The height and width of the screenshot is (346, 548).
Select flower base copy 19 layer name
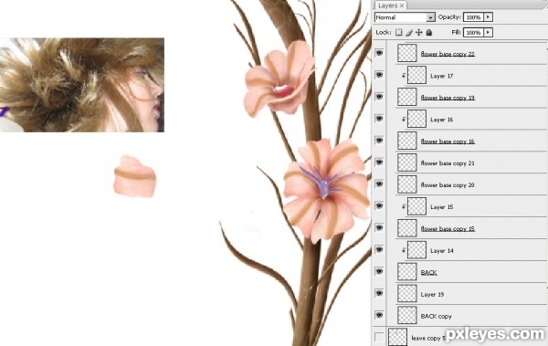(448, 98)
